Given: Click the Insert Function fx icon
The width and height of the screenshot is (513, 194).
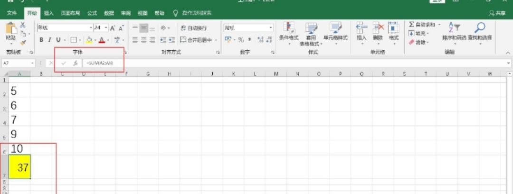Looking at the screenshot, I should click(x=75, y=63).
